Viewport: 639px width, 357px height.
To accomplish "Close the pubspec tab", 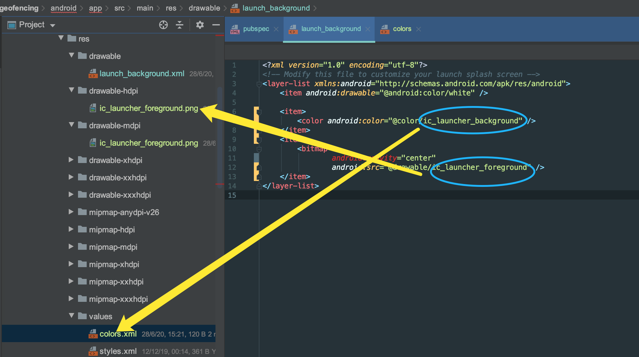I will pyautogui.click(x=276, y=29).
